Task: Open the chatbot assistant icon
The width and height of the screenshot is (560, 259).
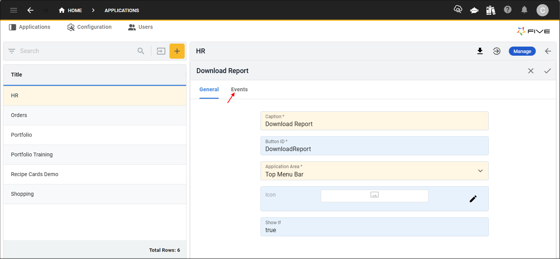Action: coord(474,10)
